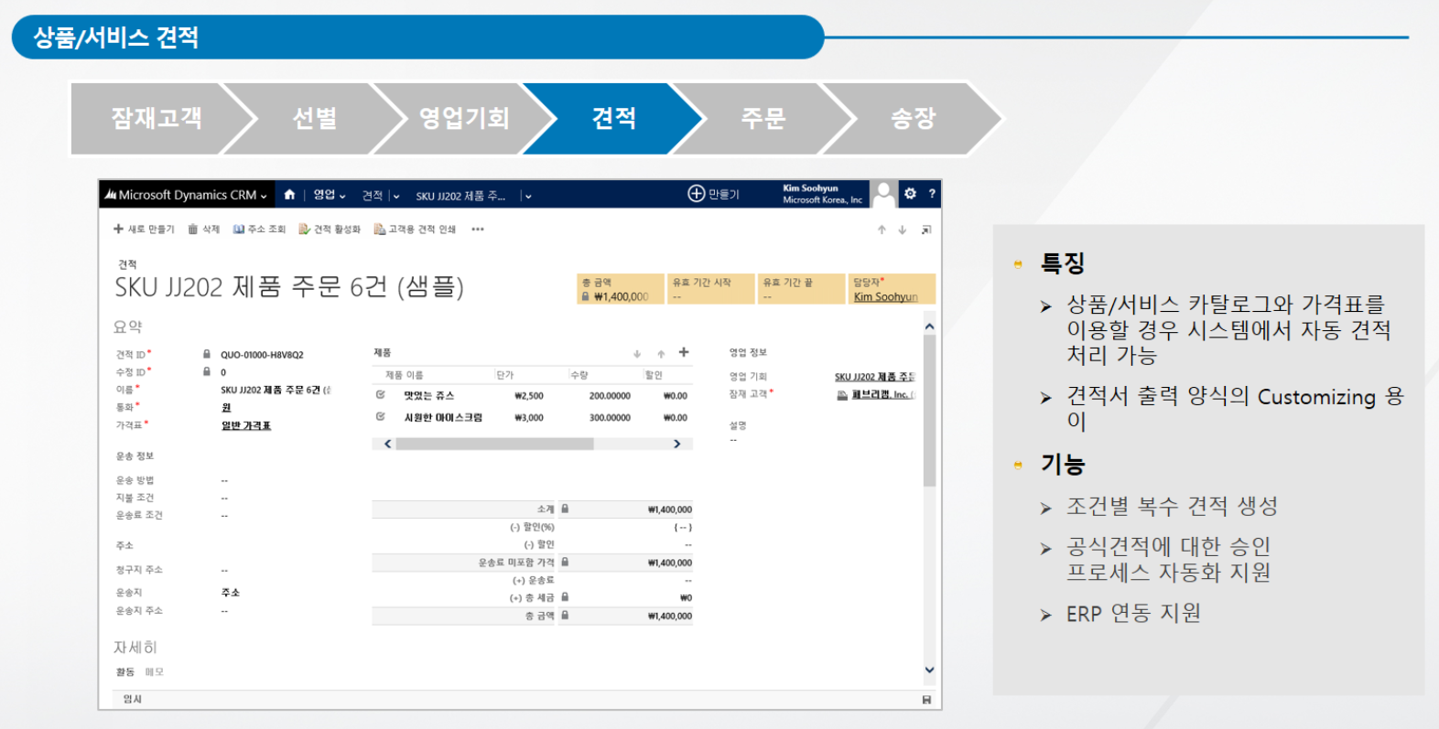Expand the chevron after SKU JJ202 breadcrumb
This screenshot has height=729, width=1439.
click(528, 196)
